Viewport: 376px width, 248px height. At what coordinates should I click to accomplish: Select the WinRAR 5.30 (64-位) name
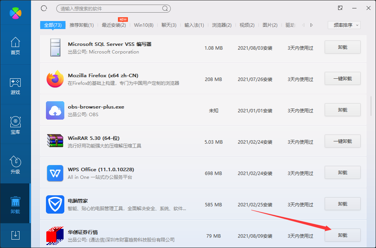coord(94,138)
